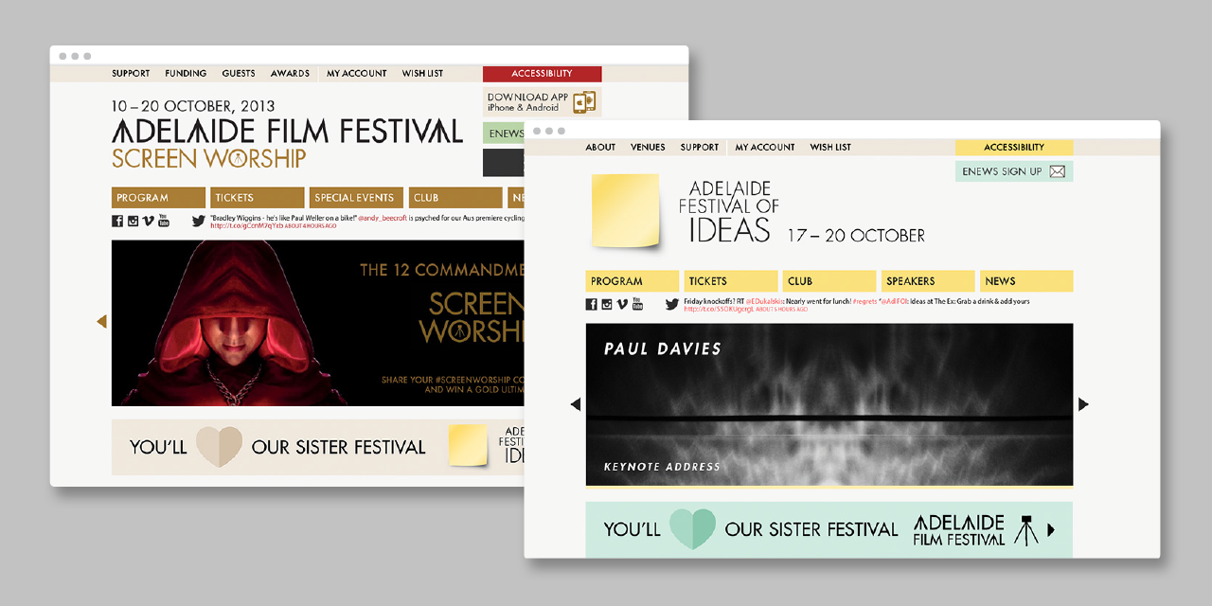Viewport: 1212px width, 606px height.
Task: Click red Accessibility button on Film Festival page
Action: click(542, 73)
